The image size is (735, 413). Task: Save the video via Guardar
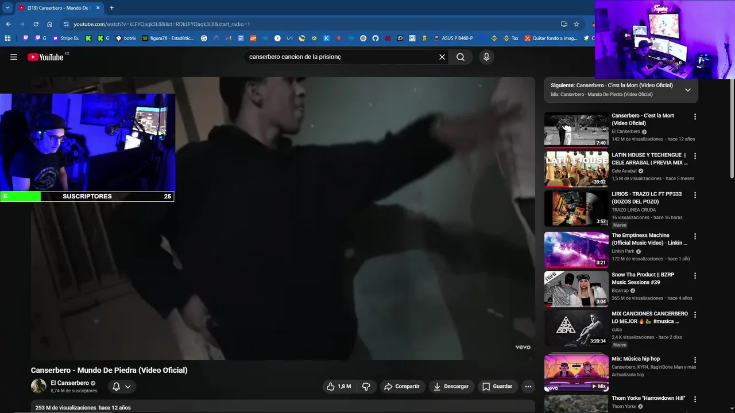pyautogui.click(x=497, y=387)
